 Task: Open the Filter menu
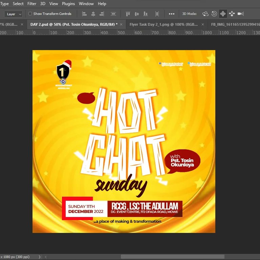32,4
